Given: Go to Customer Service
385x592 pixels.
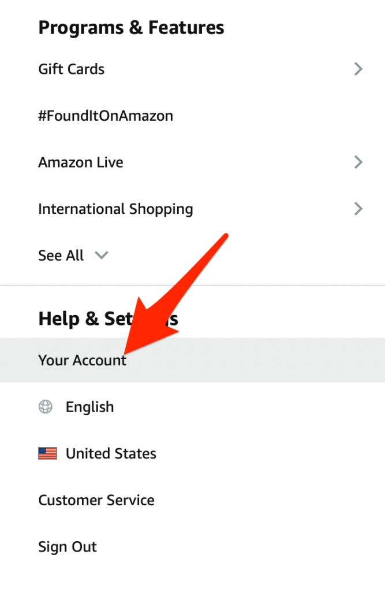Looking at the screenshot, I should click(x=96, y=500).
